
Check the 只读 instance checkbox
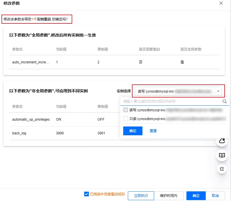coord(126,119)
